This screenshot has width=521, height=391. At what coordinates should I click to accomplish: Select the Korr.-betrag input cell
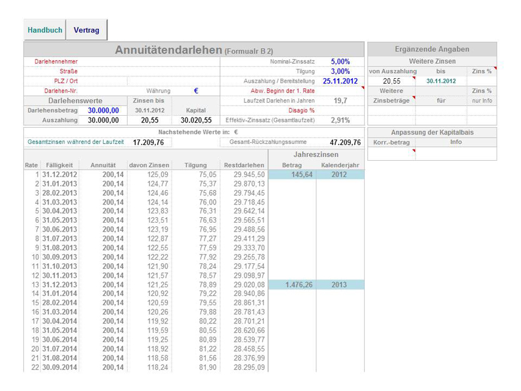click(391, 153)
